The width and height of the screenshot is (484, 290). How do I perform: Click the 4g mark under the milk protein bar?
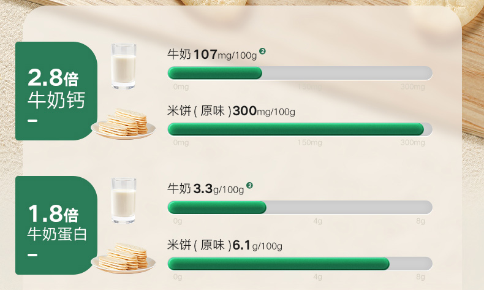pyautogui.click(x=317, y=220)
